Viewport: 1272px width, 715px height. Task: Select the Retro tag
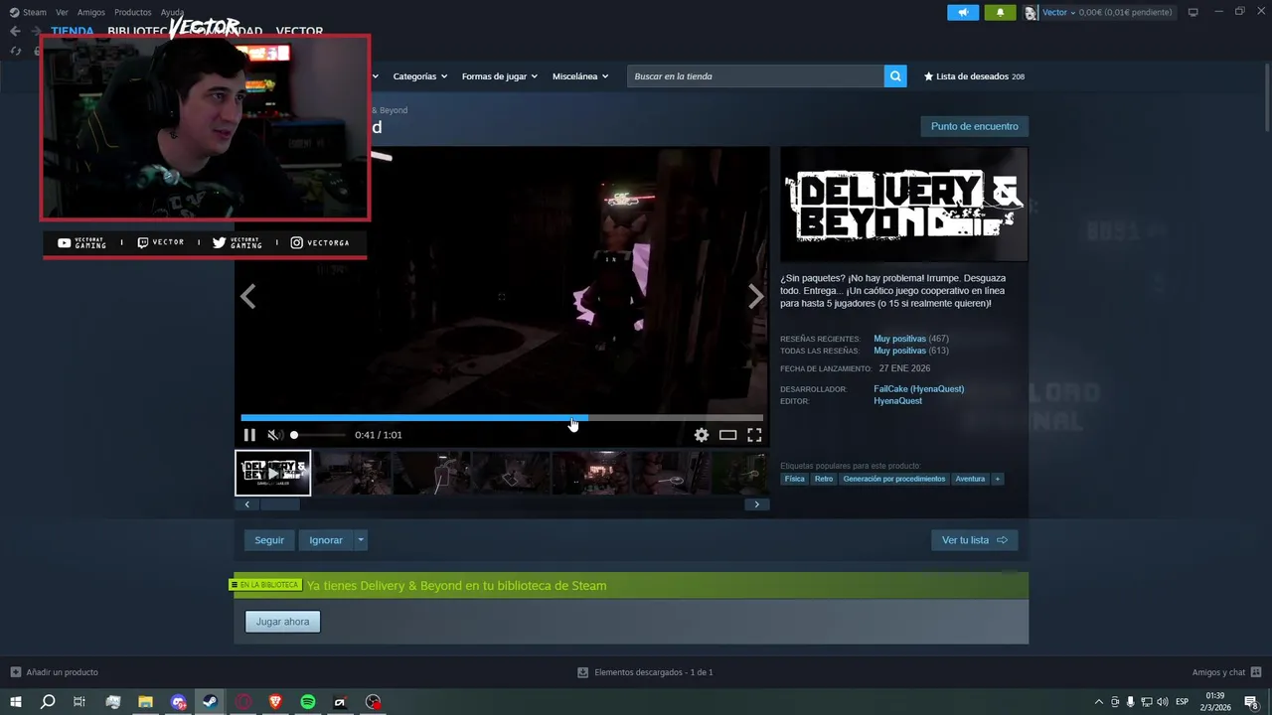(824, 479)
